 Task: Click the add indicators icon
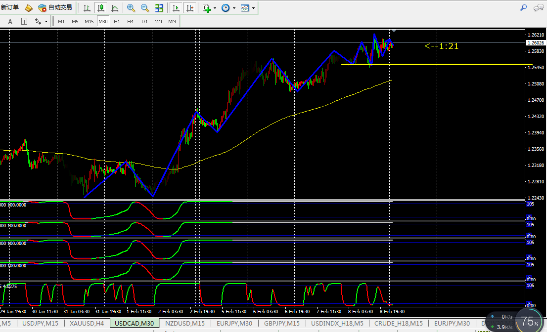tap(207, 8)
